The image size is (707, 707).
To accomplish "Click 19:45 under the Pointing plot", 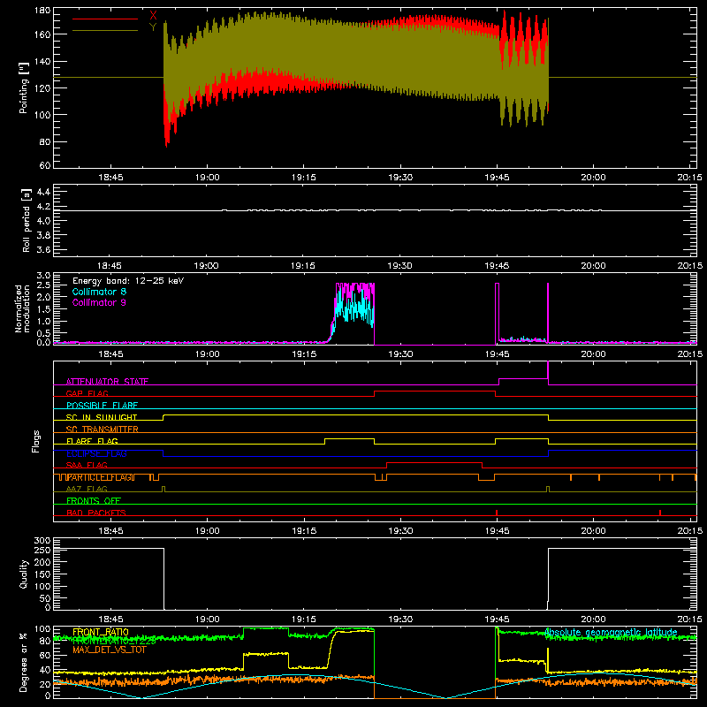I will (x=497, y=178).
